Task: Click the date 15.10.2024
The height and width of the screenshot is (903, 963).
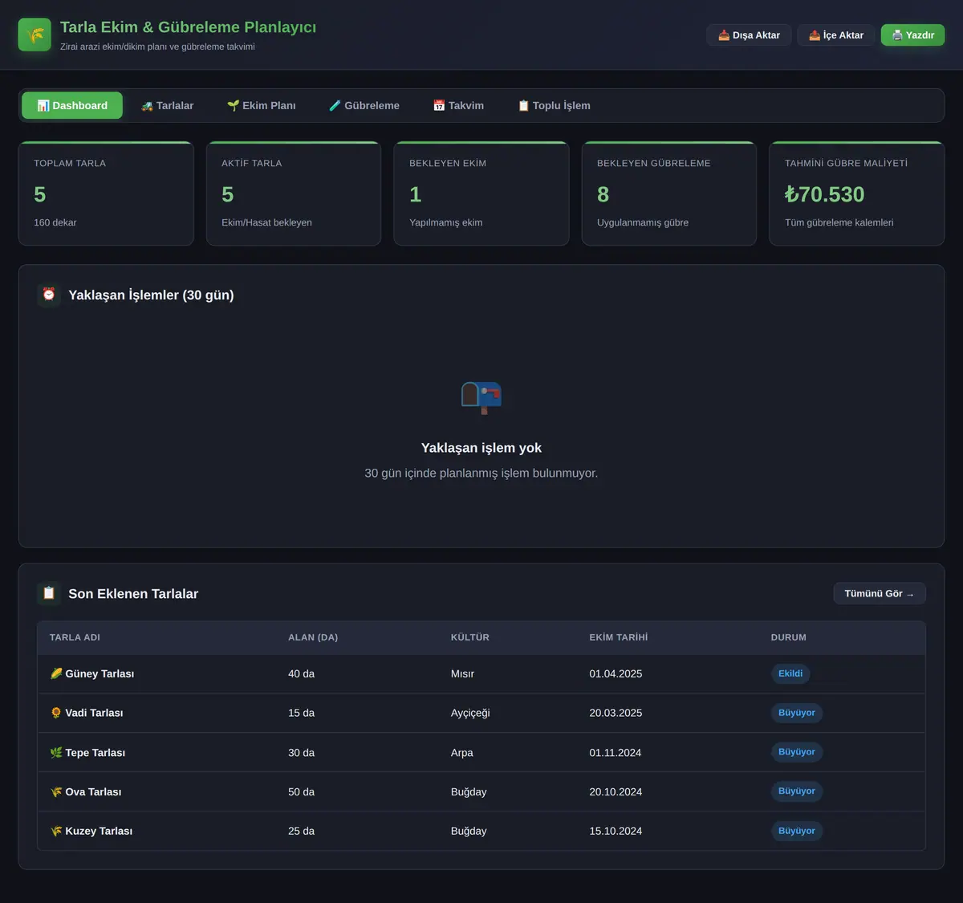Action: [616, 831]
